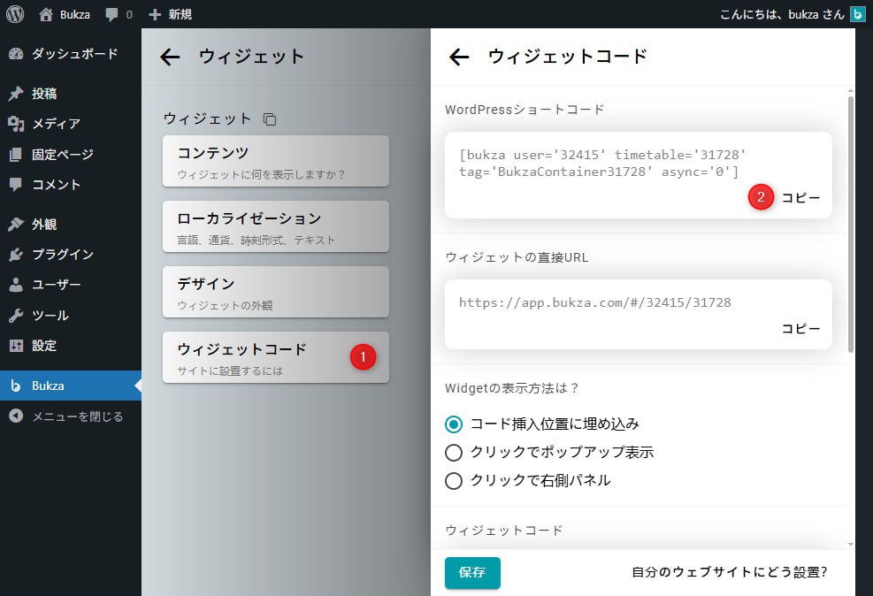The width and height of the screenshot is (873, 596).
Task: Click the ウィジェットの直接URL section label
Action: click(x=517, y=257)
